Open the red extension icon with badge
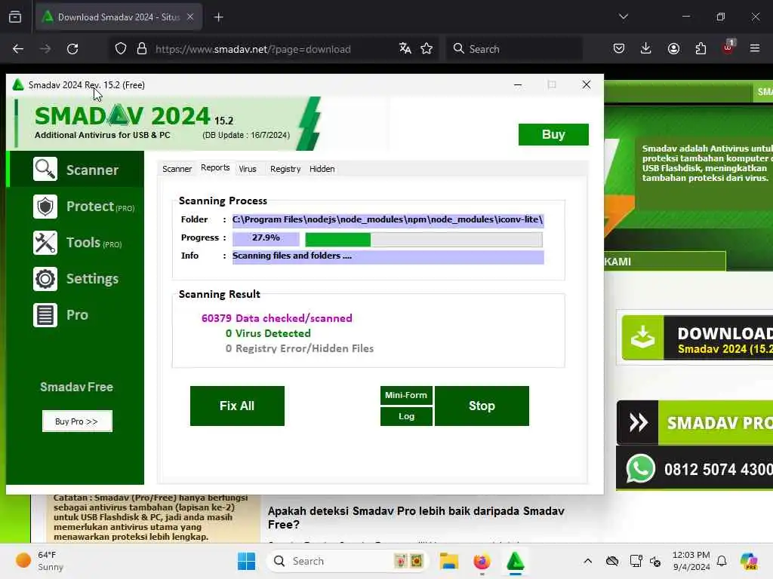Screen dimensions: 773x579 coord(728,47)
